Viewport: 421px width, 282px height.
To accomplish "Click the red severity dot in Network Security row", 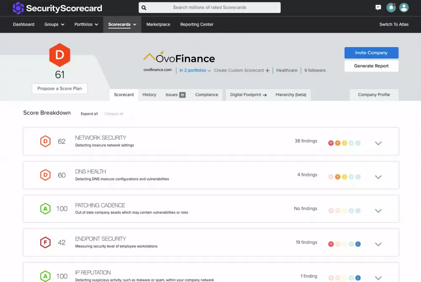I will pos(331,143).
